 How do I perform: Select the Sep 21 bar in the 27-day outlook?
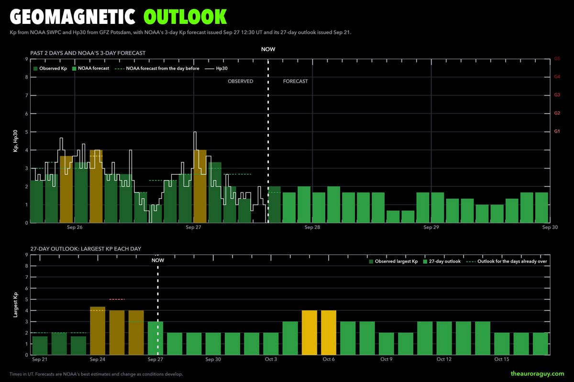pos(40,345)
